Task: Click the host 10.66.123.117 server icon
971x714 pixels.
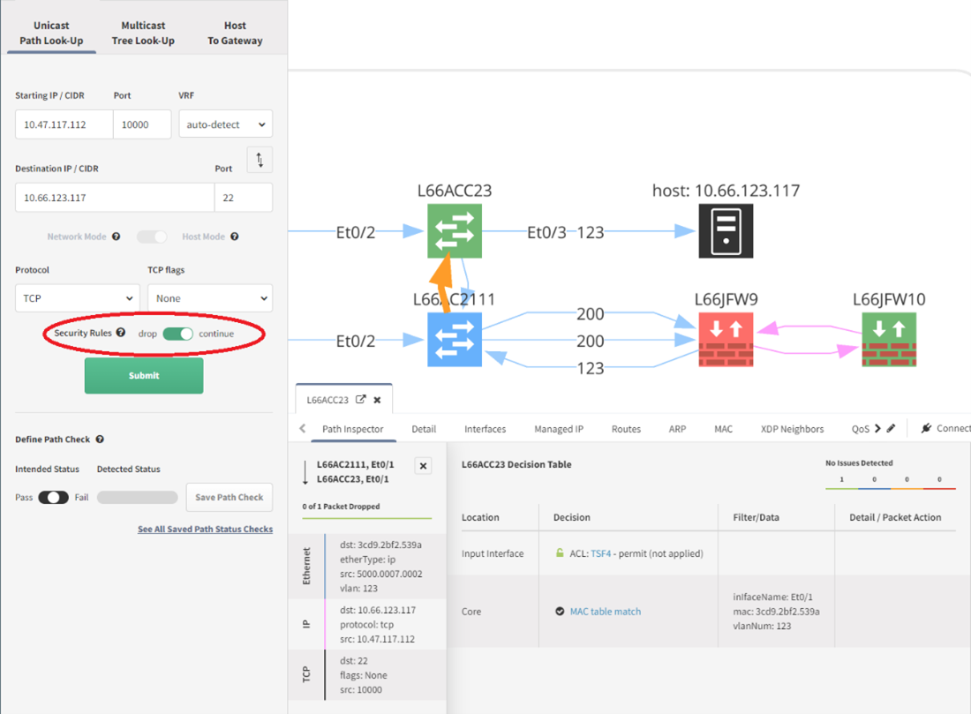Action: click(x=726, y=231)
